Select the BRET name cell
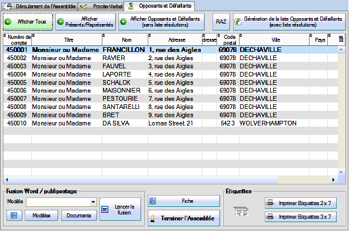The width and height of the screenshot is (349, 231). [125, 115]
